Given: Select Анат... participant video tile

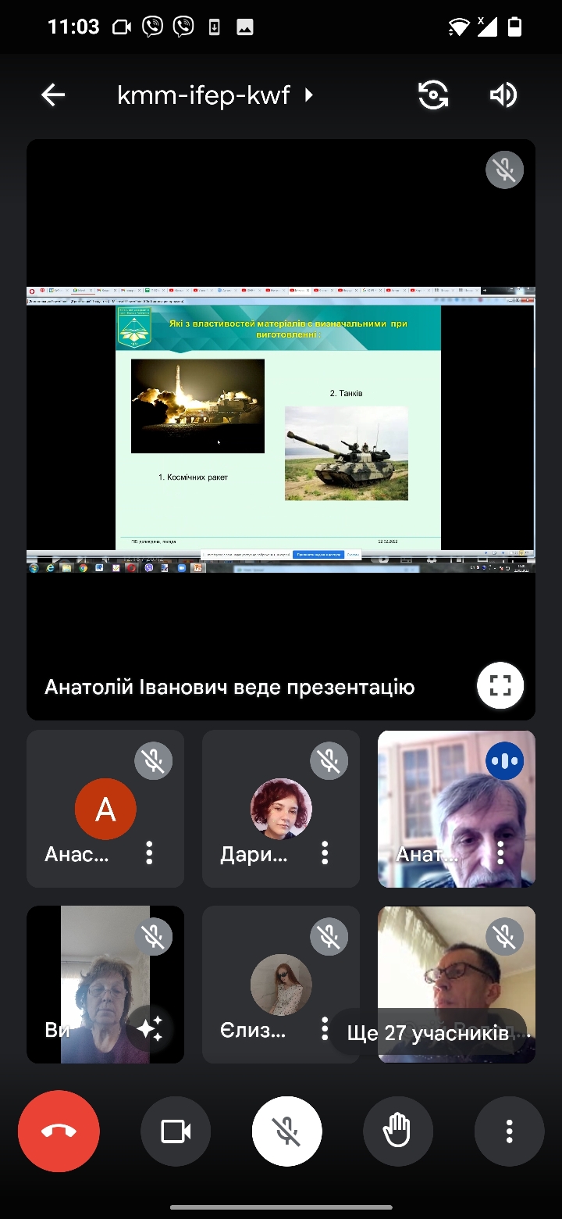Looking at the screenshot, I should (x=457, y=809).
